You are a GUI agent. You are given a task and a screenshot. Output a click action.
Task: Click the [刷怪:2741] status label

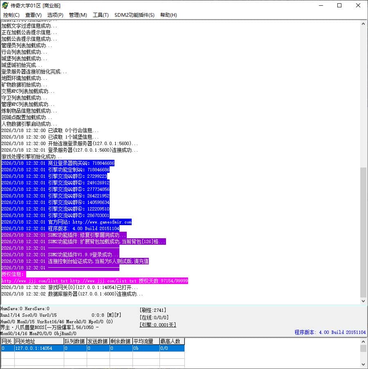[153, 310]
